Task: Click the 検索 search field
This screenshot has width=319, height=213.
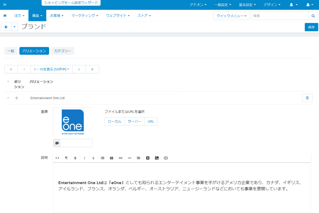Action: pos(280,16)
